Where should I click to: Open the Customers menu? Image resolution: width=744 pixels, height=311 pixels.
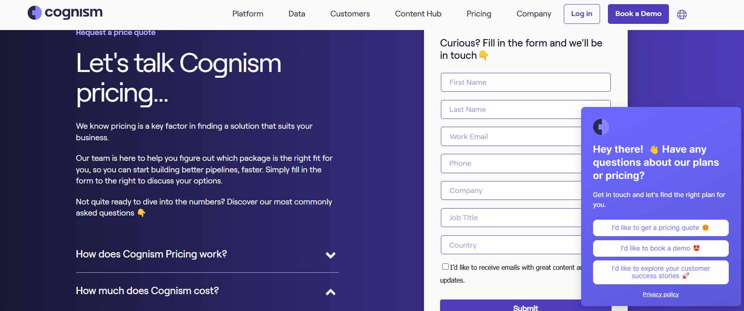pyautogui.click(x=350, y=14)
